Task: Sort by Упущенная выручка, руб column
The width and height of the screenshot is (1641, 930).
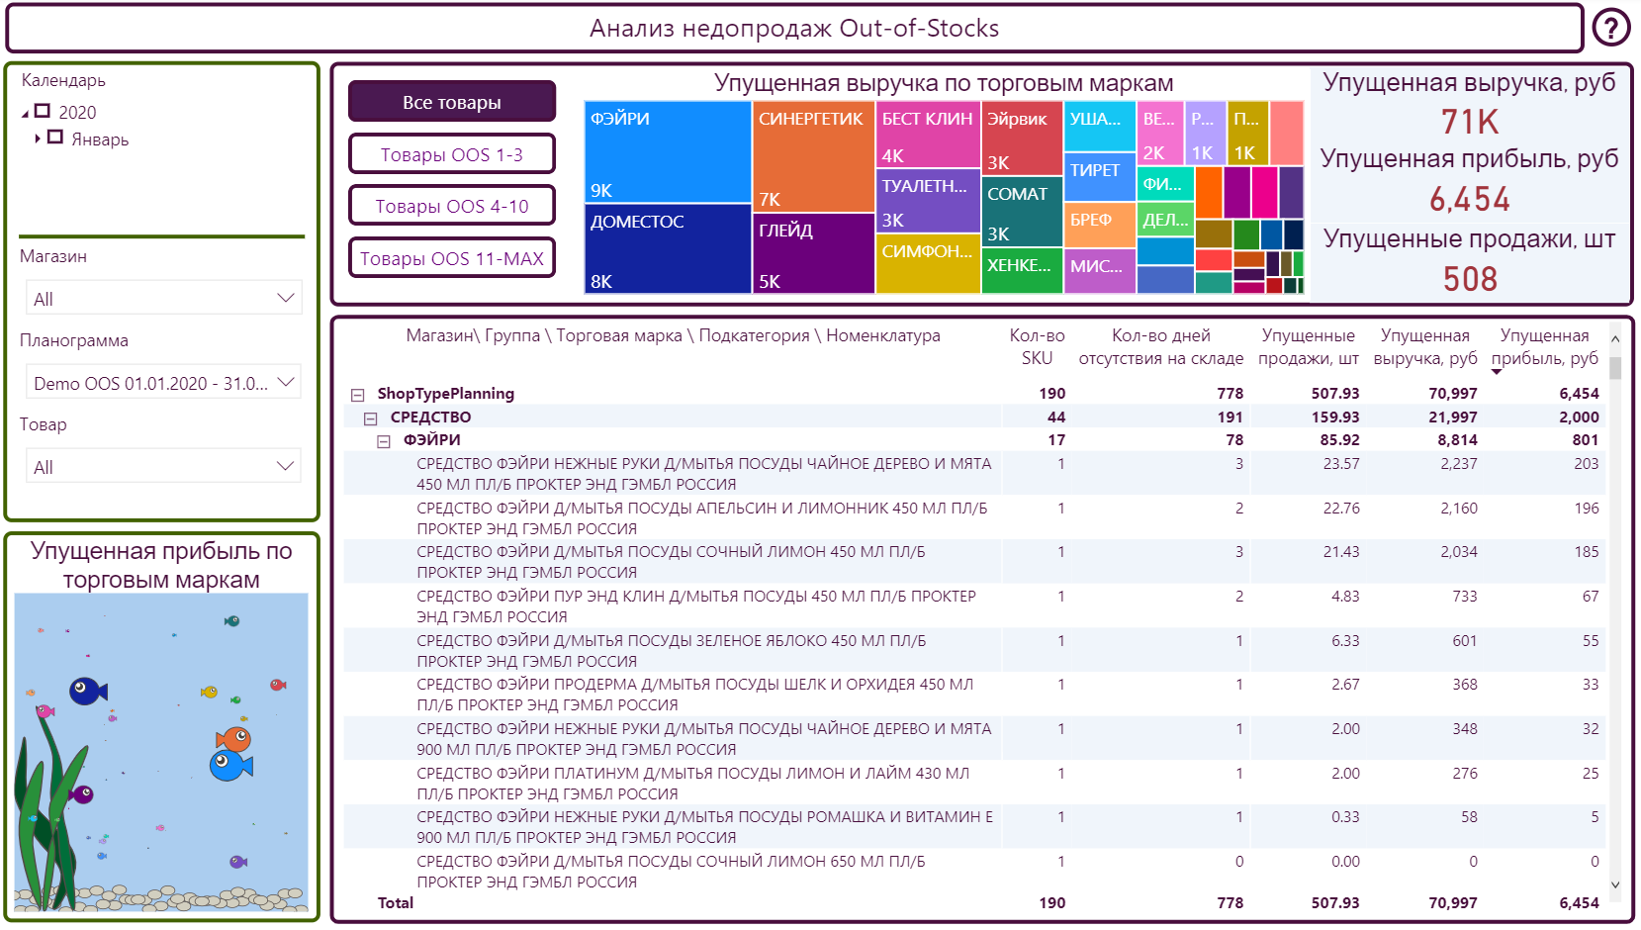Action: [1425, 346]
